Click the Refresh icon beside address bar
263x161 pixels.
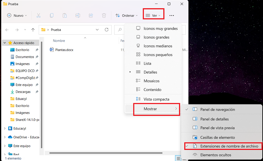(x=107, y=30)
